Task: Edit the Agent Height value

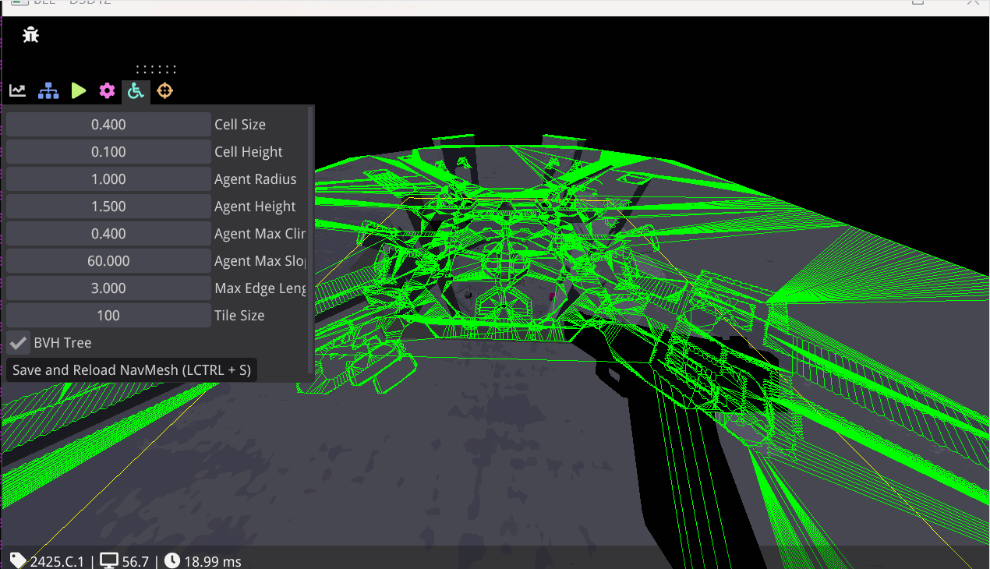Action: tap(108, 206)
